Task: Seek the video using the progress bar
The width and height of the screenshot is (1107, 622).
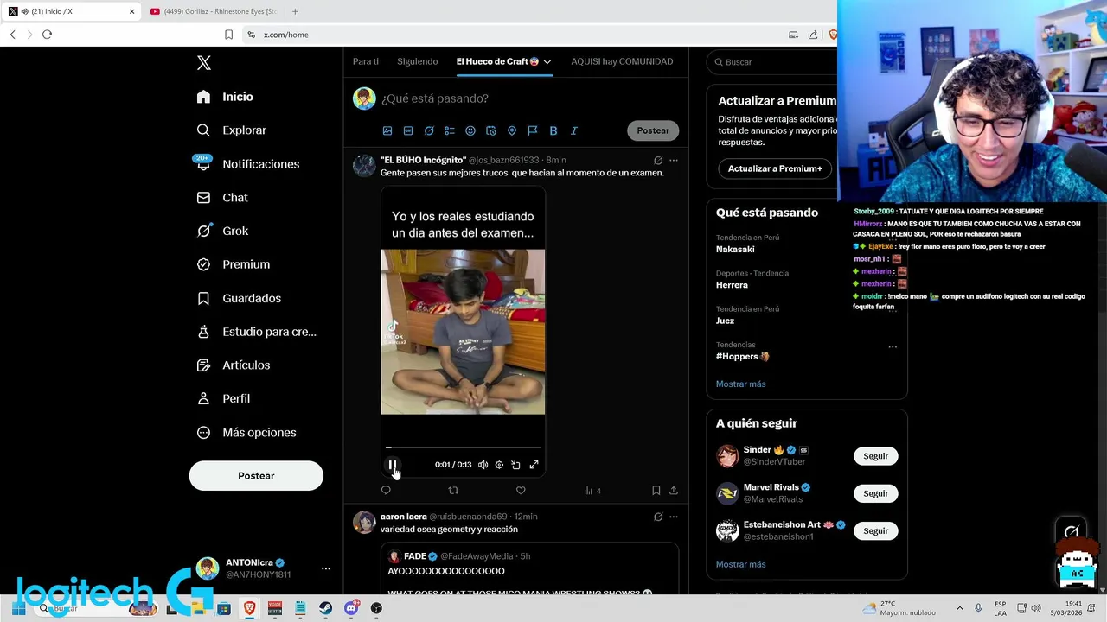Action: [463, 447]
